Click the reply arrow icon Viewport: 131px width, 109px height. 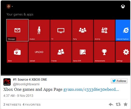tap(111, 104)
